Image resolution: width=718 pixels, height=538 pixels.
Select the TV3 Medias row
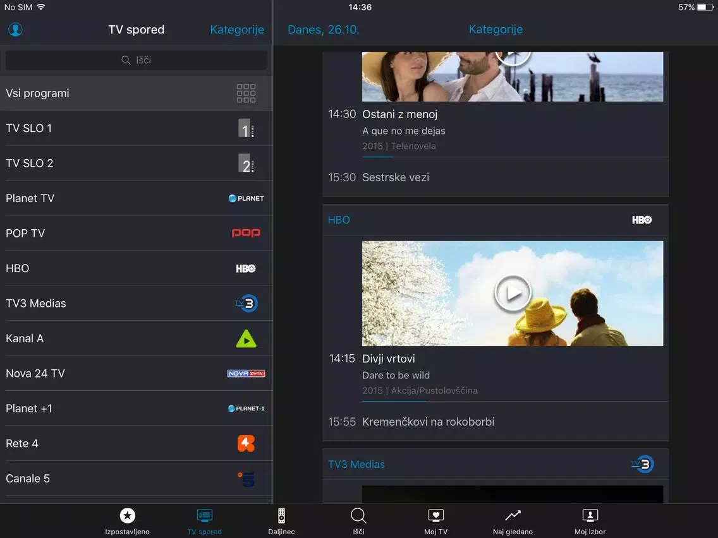pyautogui.click(x=137, y=303)
